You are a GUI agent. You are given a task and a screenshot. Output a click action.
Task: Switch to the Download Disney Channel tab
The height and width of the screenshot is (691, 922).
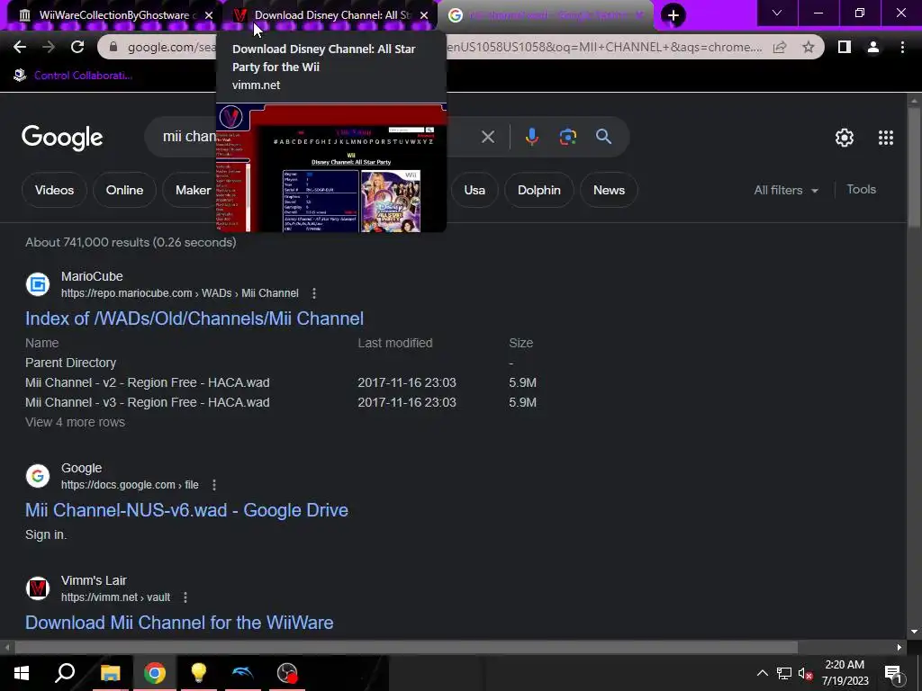tap(330, 15)
